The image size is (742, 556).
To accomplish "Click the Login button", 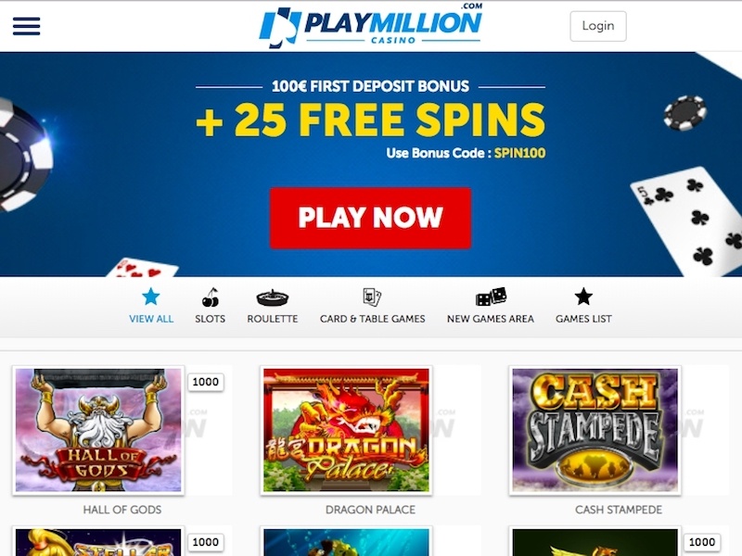I will [x=598, y=26].
